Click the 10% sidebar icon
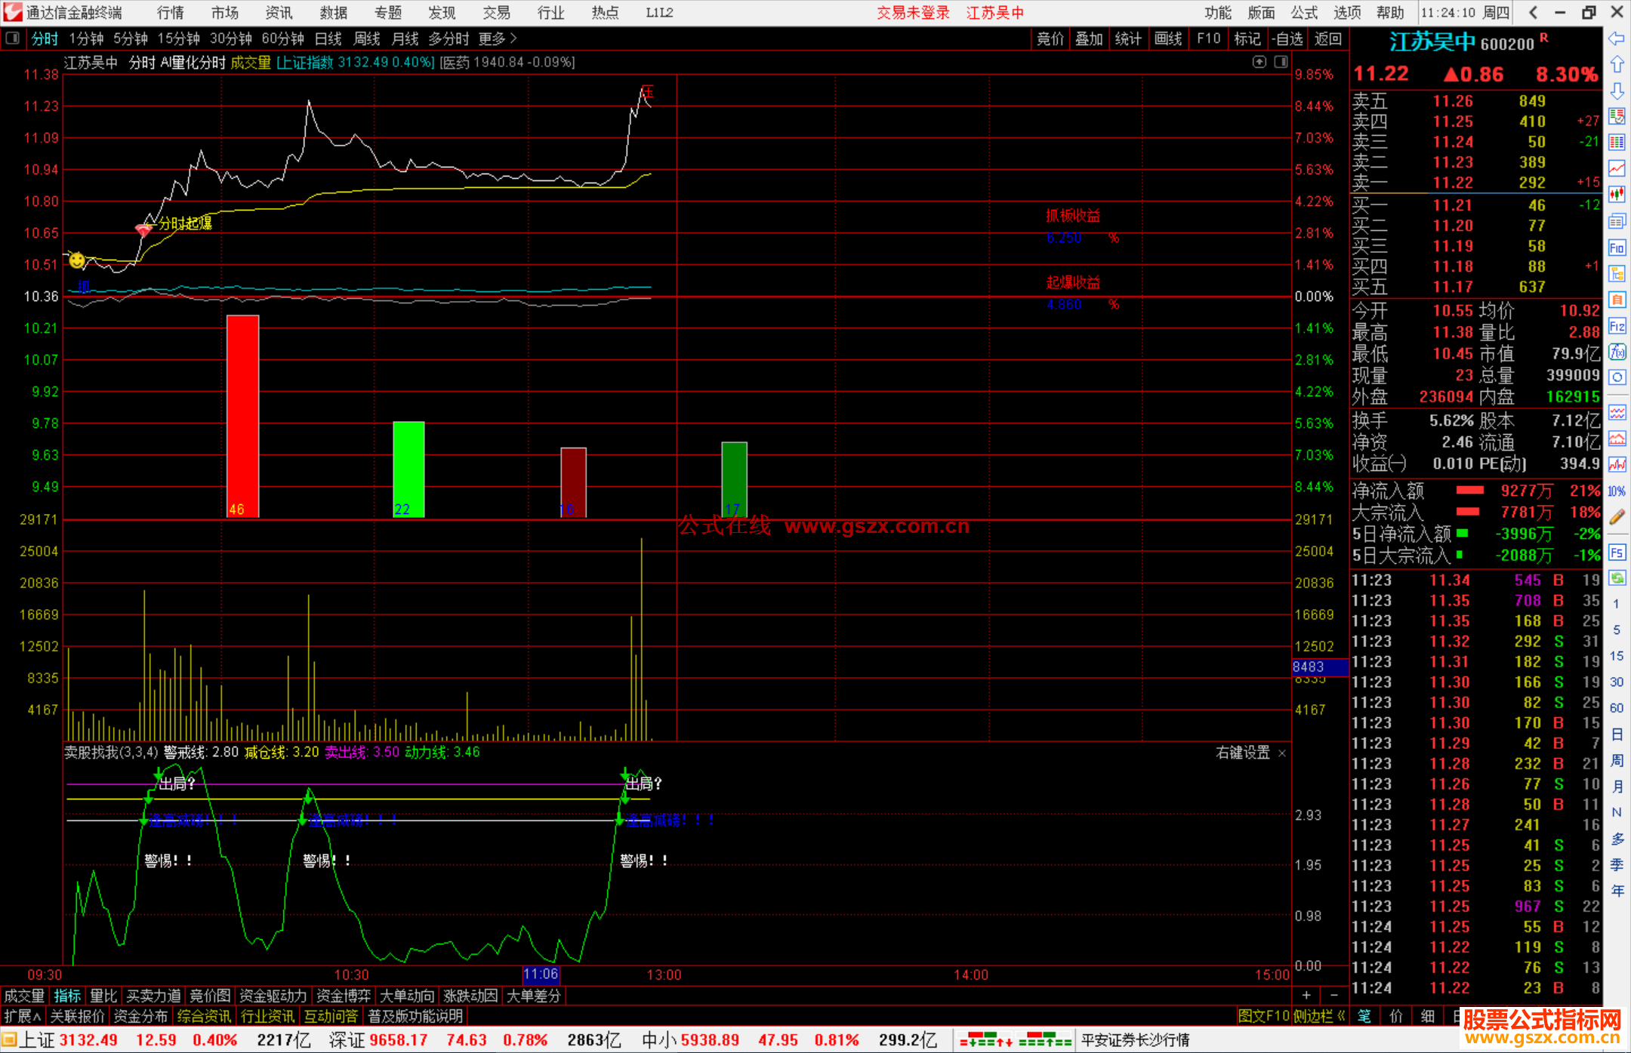 tap(1617, 491)
